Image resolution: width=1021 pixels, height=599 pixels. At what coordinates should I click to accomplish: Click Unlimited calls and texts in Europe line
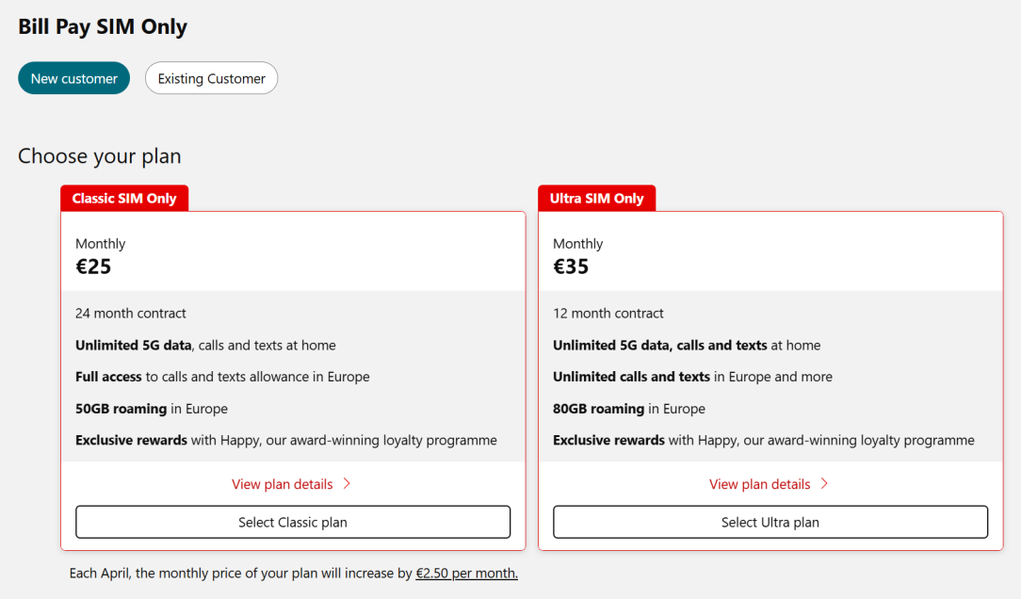692,377
